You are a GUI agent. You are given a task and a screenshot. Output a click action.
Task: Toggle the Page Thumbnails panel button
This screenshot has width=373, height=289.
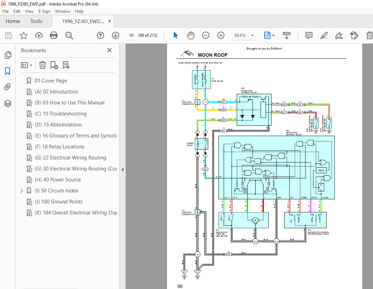(x=8, y=55)
